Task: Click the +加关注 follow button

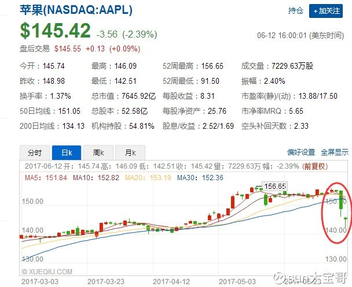Action: click(326, 11)
